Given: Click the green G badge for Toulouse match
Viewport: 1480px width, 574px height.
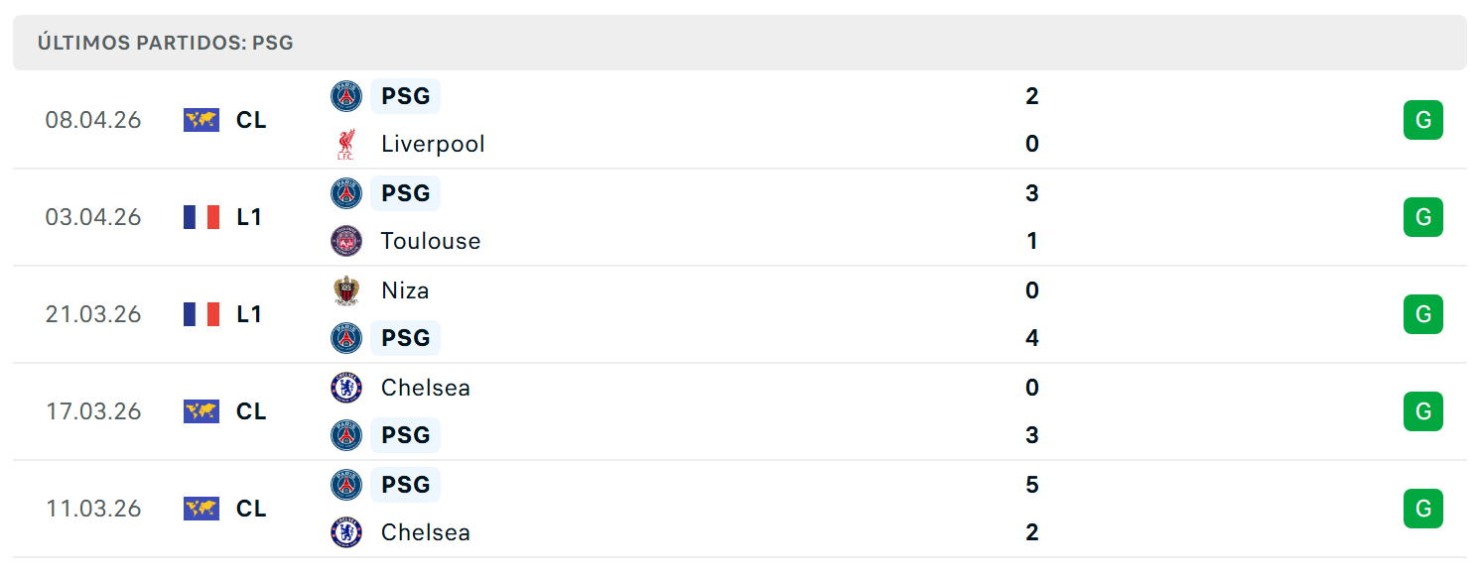Looking at the screenshot, I should 1422,217.
